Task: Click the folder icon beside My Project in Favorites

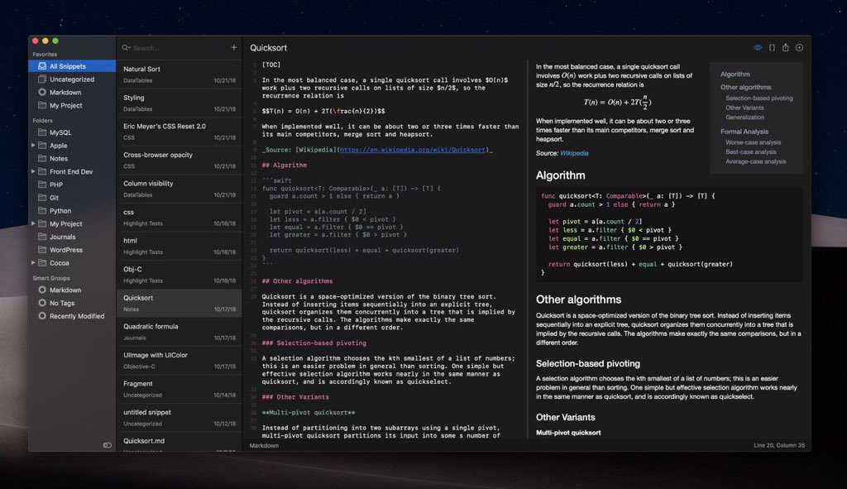Action: coord(42,105)
